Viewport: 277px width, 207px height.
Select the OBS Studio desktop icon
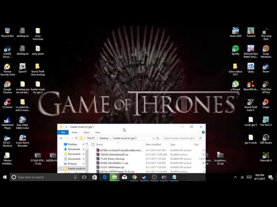pos(266,139)
